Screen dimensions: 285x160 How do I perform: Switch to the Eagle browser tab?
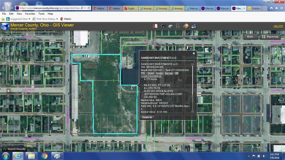pos(131,8)
